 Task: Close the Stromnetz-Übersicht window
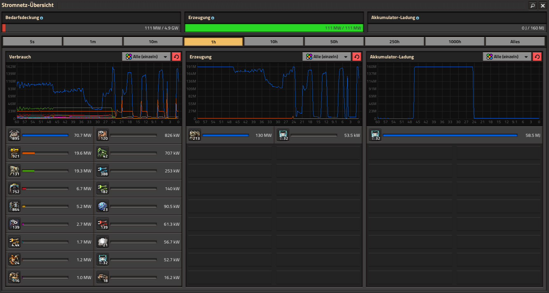click(x=543, y=5)
